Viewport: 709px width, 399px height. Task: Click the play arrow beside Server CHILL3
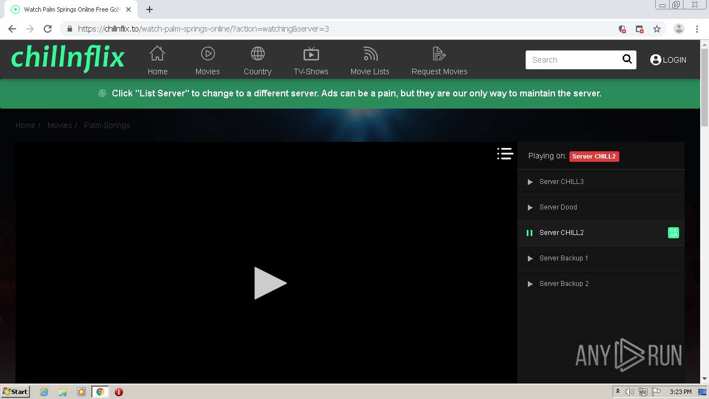[530, 182]
